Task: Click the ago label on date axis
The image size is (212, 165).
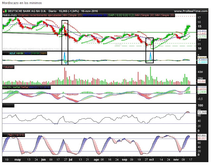Action: point(96,160)
